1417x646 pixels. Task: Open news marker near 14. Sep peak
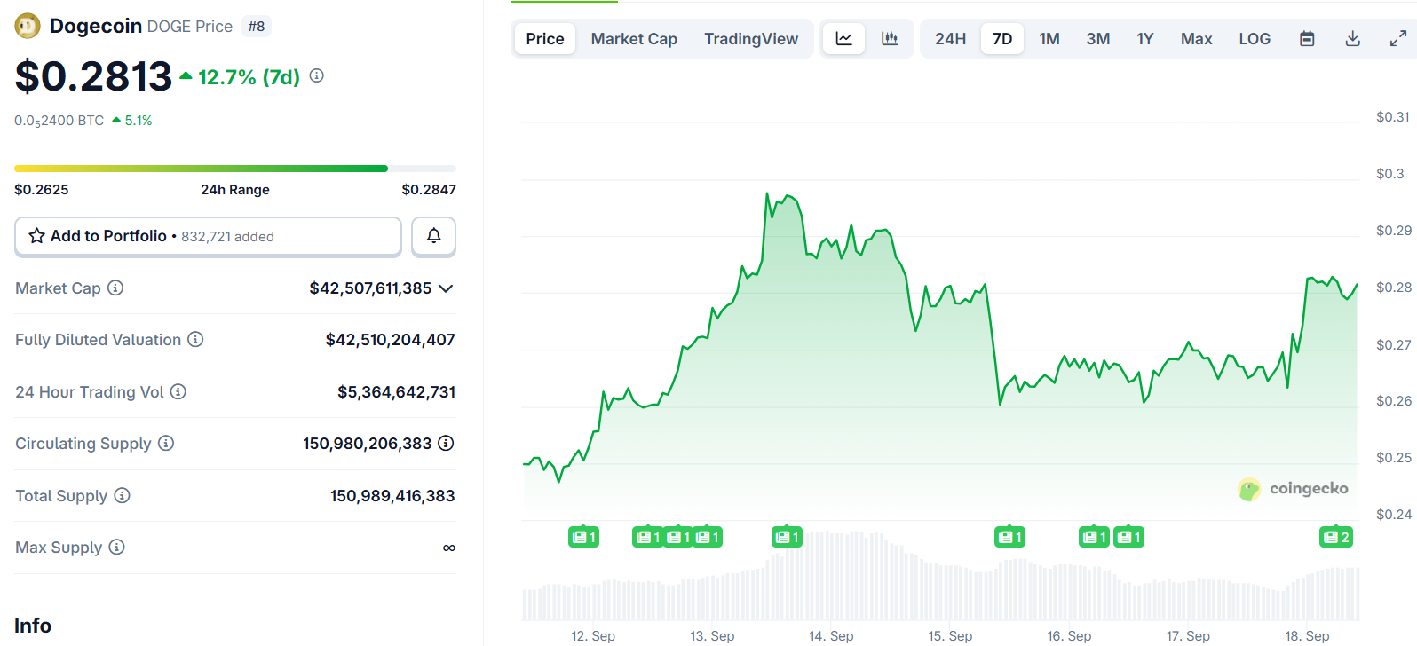787,537
